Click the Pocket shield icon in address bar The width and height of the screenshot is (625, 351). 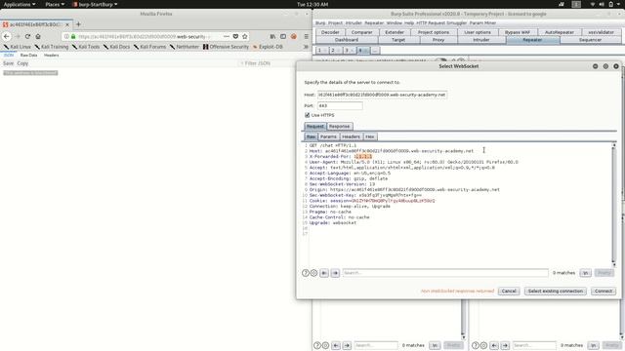235,36
